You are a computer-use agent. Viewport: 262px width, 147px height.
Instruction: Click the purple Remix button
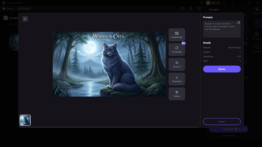[222, 69]
